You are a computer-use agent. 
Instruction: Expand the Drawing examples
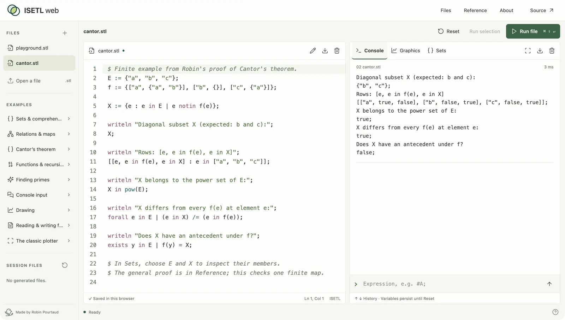click(x=39, y=210)
